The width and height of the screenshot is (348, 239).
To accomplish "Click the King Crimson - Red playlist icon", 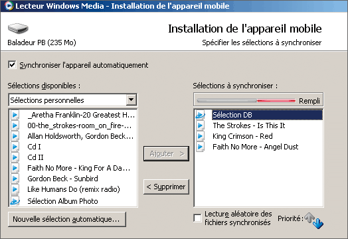I will pos(200,136).
